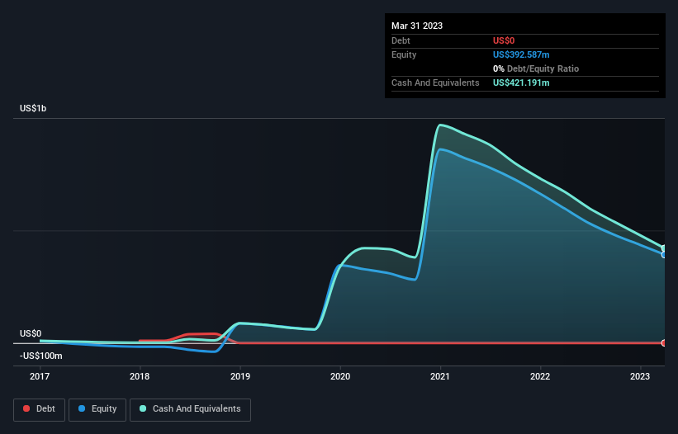
Task: Click the Debt row label in tooltip
Action: [x=401, y=40]
